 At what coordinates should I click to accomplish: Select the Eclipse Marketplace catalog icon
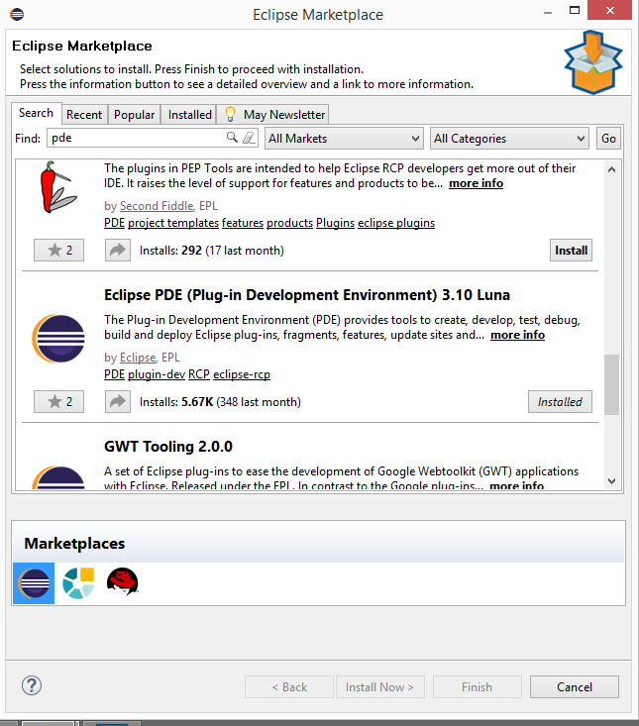[34, 583]
